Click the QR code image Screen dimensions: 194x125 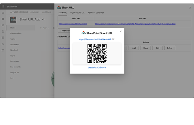click(97, 53)
